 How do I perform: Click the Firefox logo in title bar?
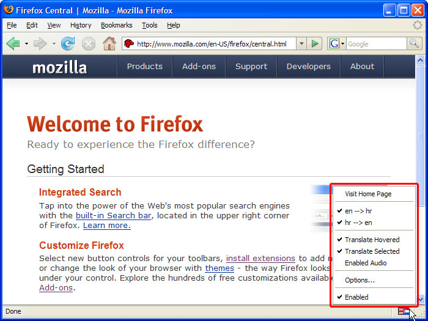pyautogui.click(x=8, y=10)
